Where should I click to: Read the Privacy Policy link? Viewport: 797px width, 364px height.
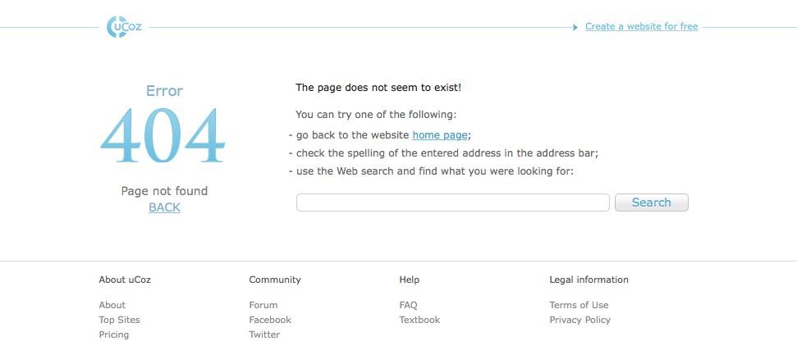(579, 320)
